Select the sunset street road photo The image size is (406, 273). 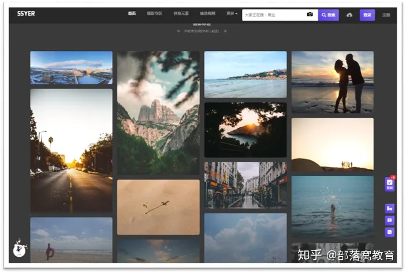[x=71, y=150]
